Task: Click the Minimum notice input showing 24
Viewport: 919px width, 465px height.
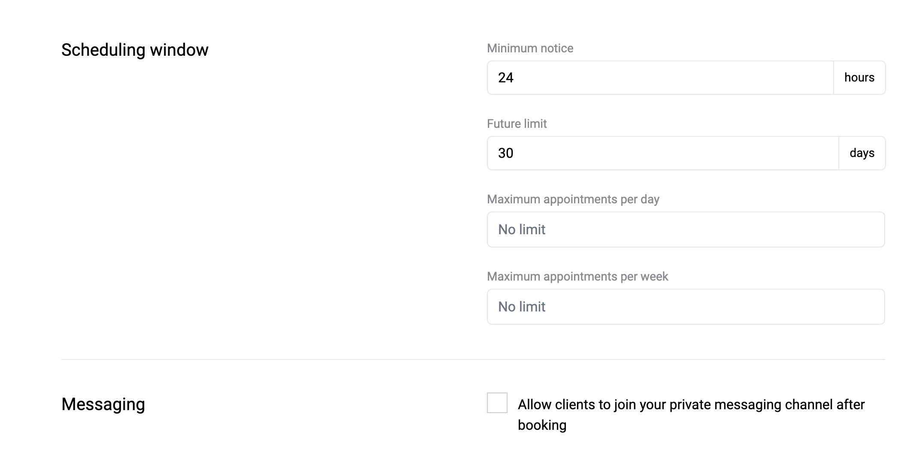Action: click(660, 78)
